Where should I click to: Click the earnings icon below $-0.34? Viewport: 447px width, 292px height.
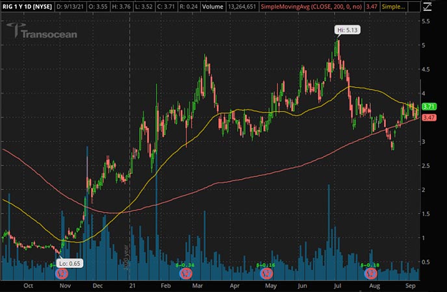point(186,273)
